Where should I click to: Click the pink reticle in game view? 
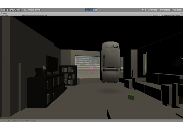click(92, 68)
